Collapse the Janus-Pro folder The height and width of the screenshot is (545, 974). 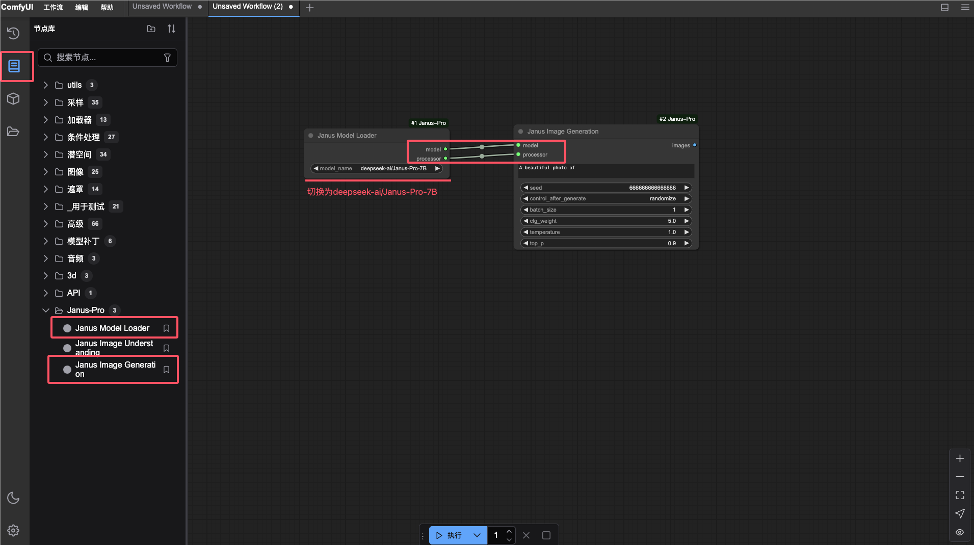[46, 310]
